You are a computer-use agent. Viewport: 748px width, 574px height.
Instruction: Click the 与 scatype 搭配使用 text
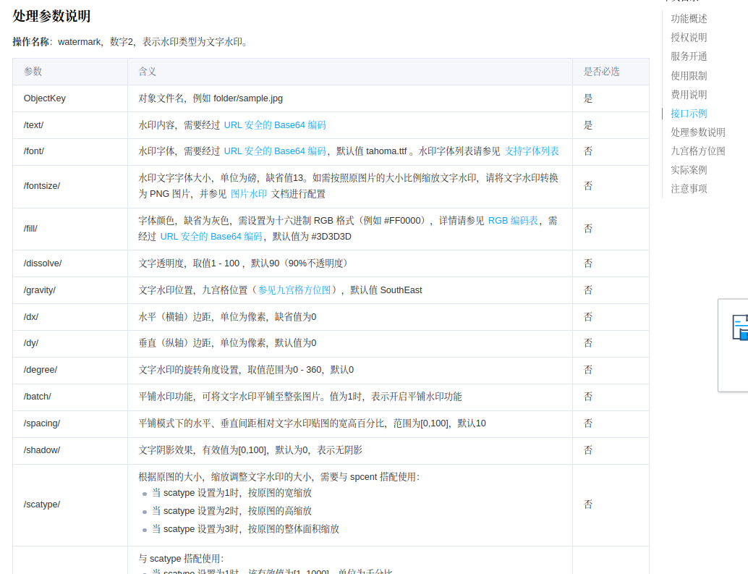(181, 559)
